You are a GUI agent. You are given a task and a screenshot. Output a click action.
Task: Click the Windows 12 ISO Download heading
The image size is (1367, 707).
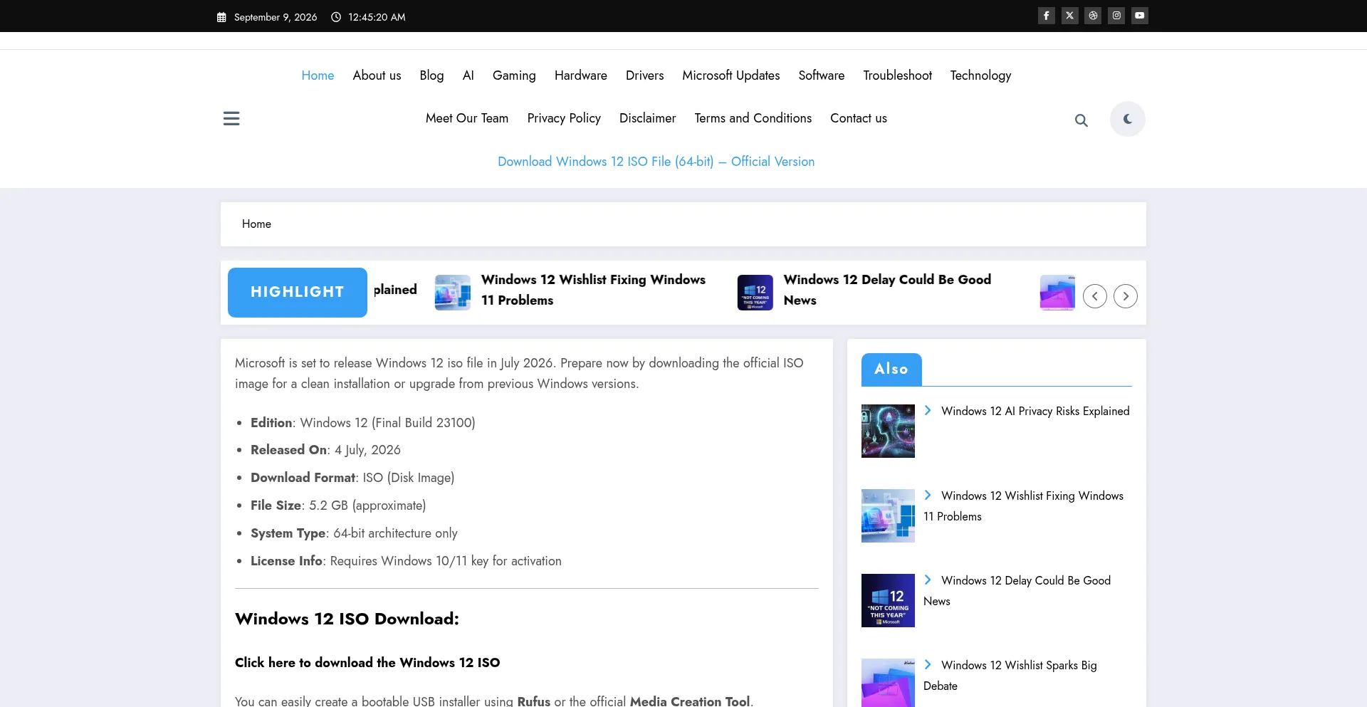tap(347, 619)
